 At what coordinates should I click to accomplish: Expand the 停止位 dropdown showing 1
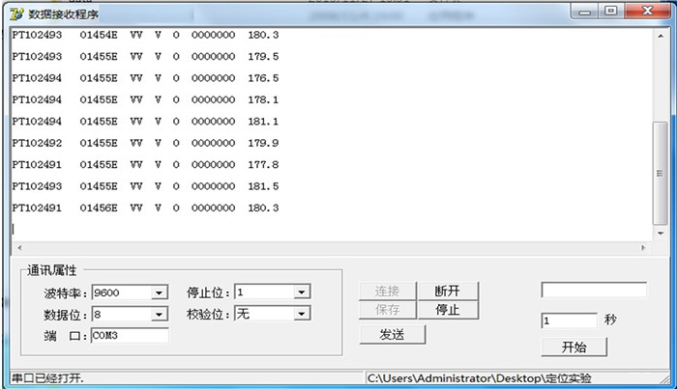[301, 292]
